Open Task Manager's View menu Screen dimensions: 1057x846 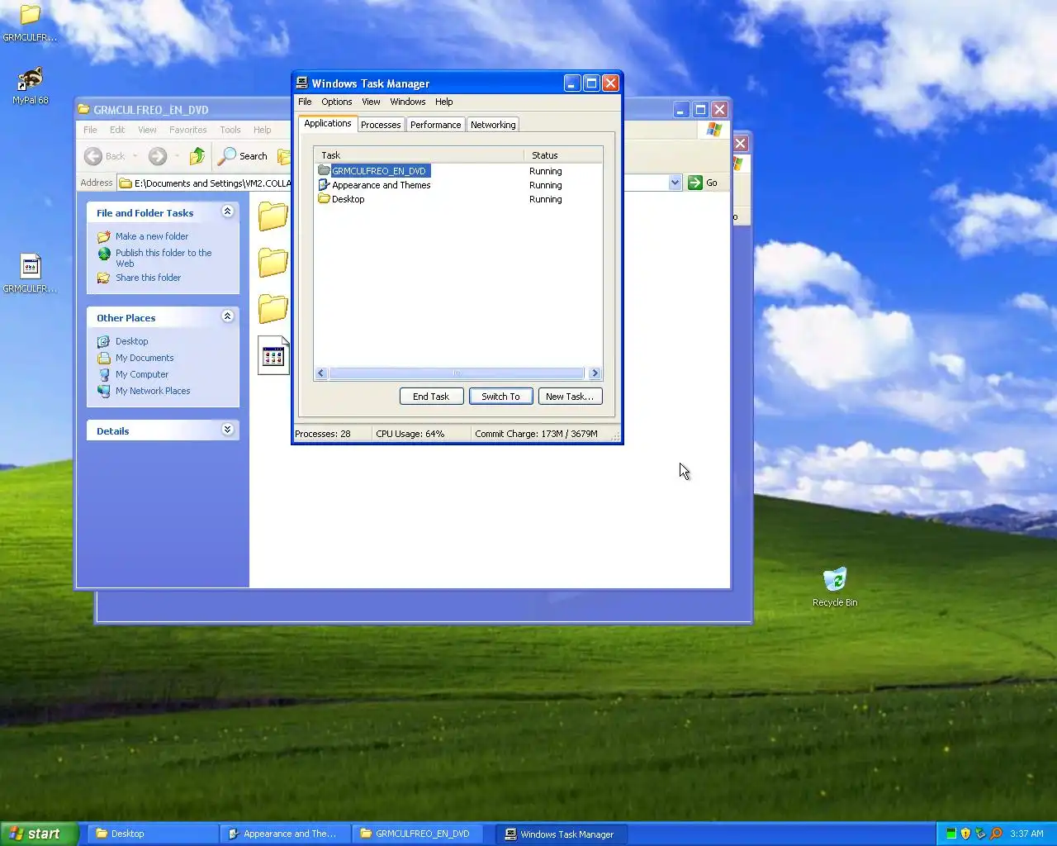coord(371,102)
